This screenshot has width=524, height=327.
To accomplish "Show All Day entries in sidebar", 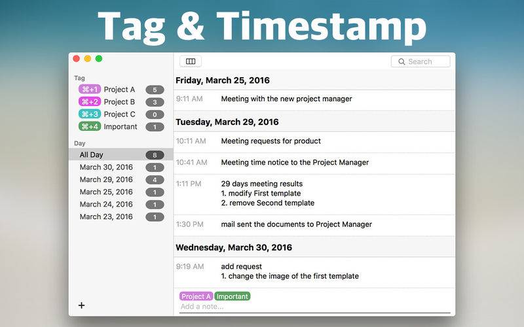I will (121, 155).
